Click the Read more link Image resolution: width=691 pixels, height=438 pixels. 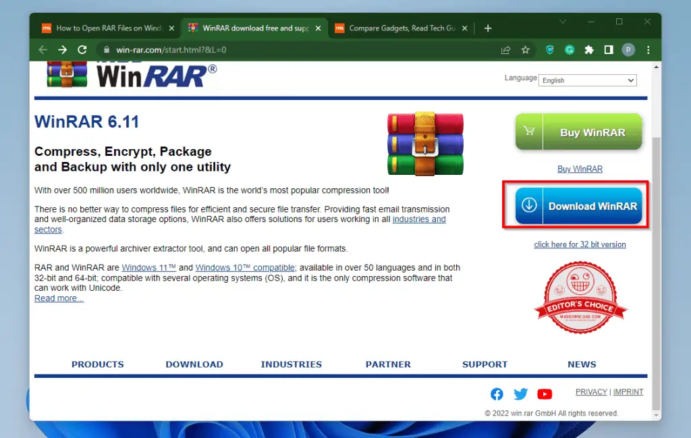pos(59,298)
